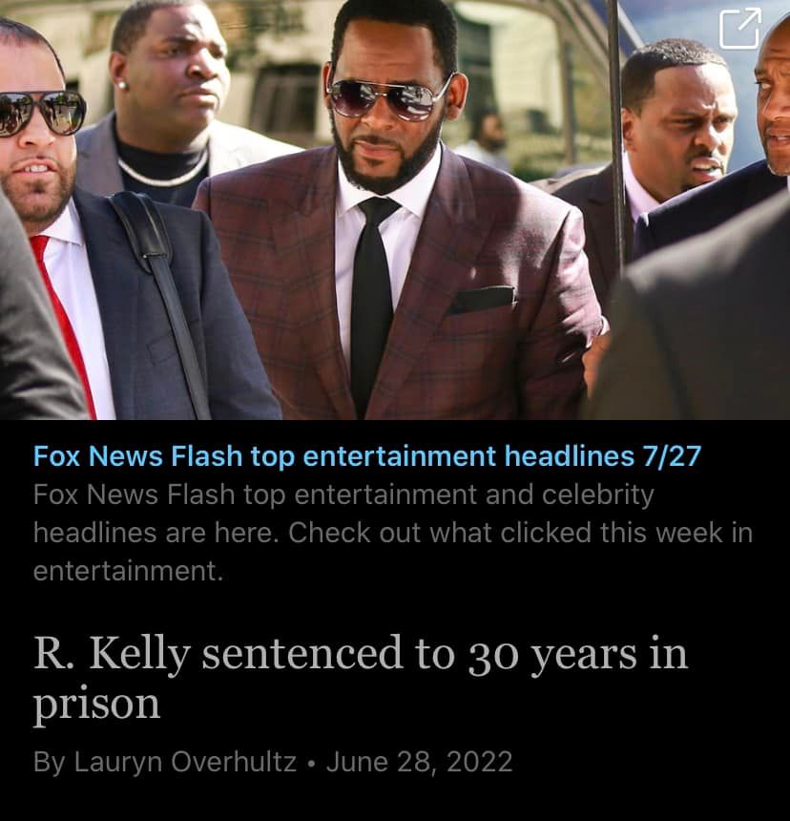
Task: Tap the word "entertainment." ending the description
Action: click(128, 571)
